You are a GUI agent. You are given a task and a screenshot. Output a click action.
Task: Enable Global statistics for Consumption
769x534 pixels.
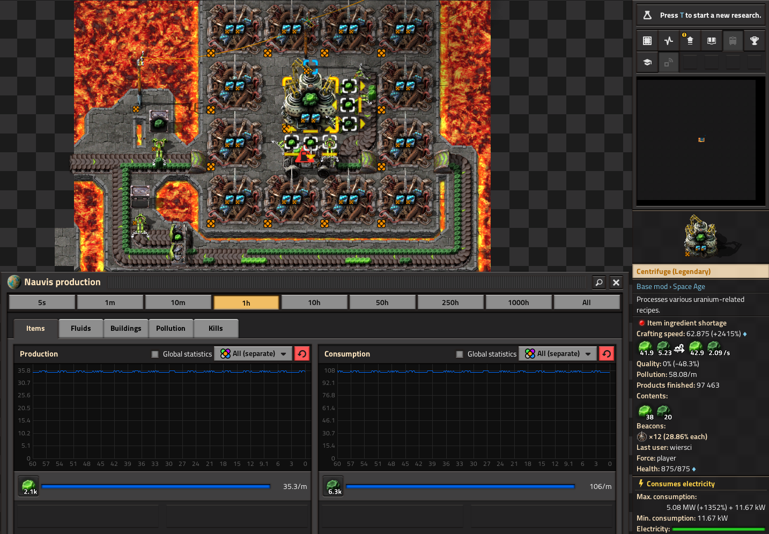(459, 354)
